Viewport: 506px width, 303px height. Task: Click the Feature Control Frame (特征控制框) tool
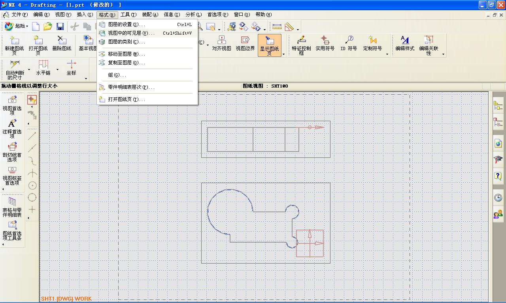coord(301,45)
